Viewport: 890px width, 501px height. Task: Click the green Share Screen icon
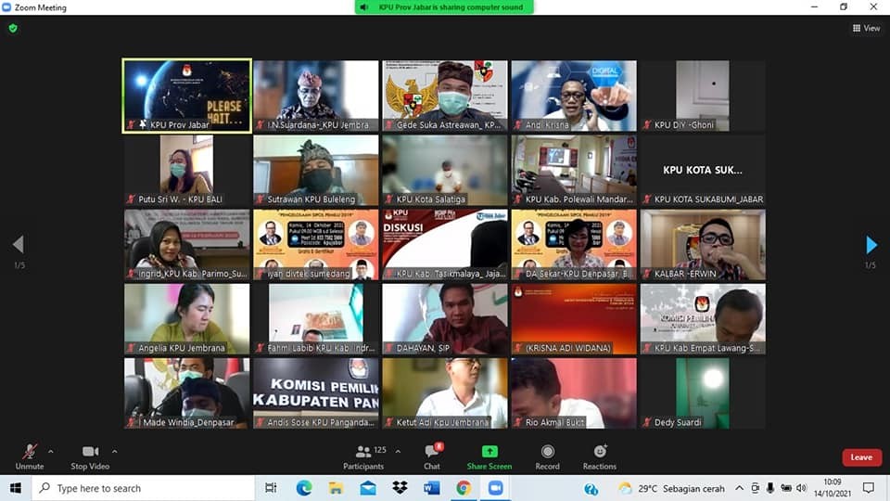(x=489, y=452)
